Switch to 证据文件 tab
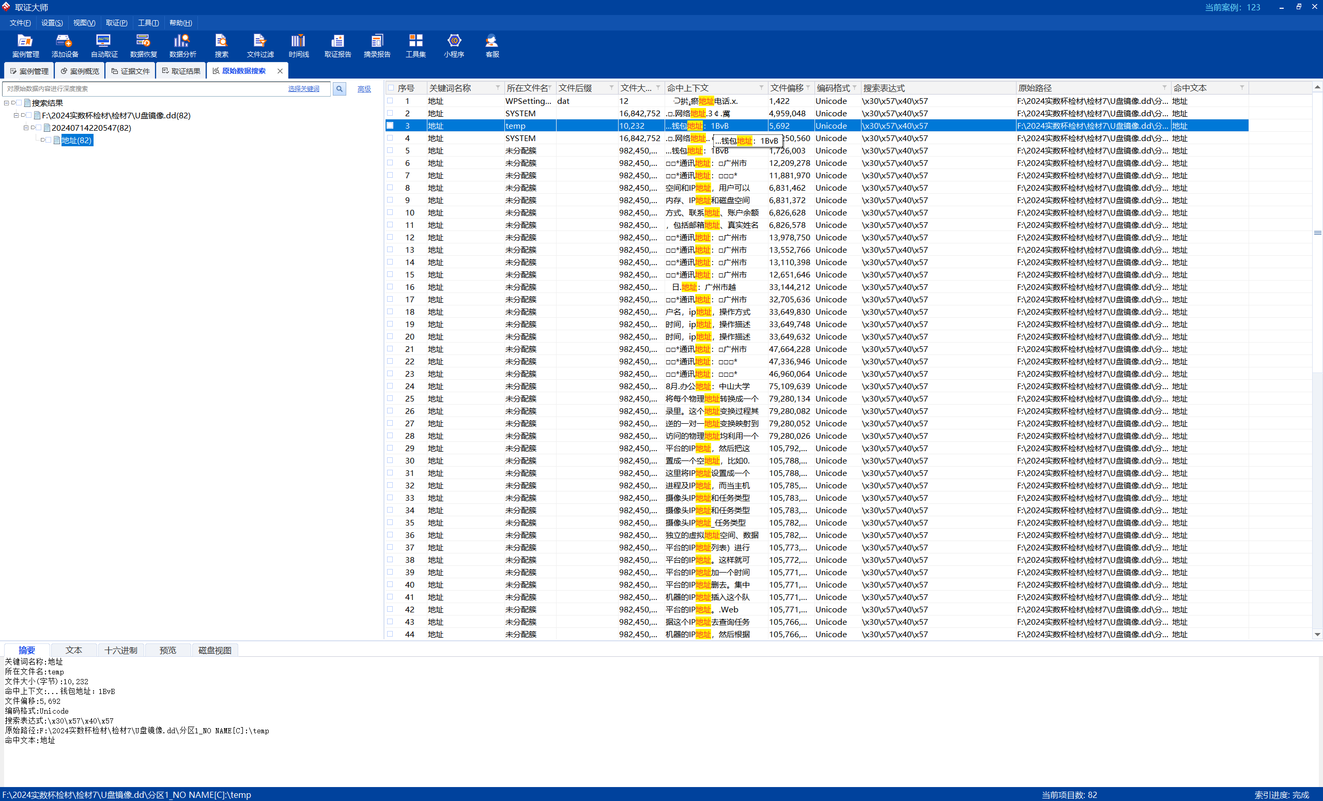 tap(130, 71)
